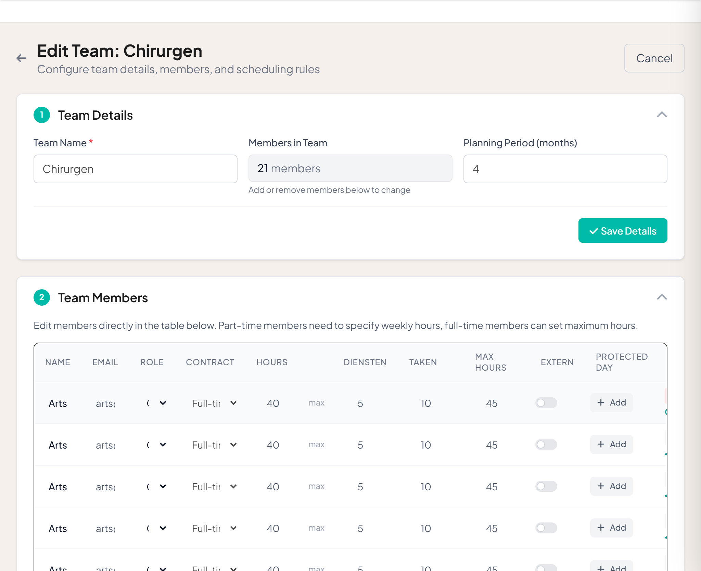
Task: Expand the Role dropdown for the third member
Action: pos(163,486)
